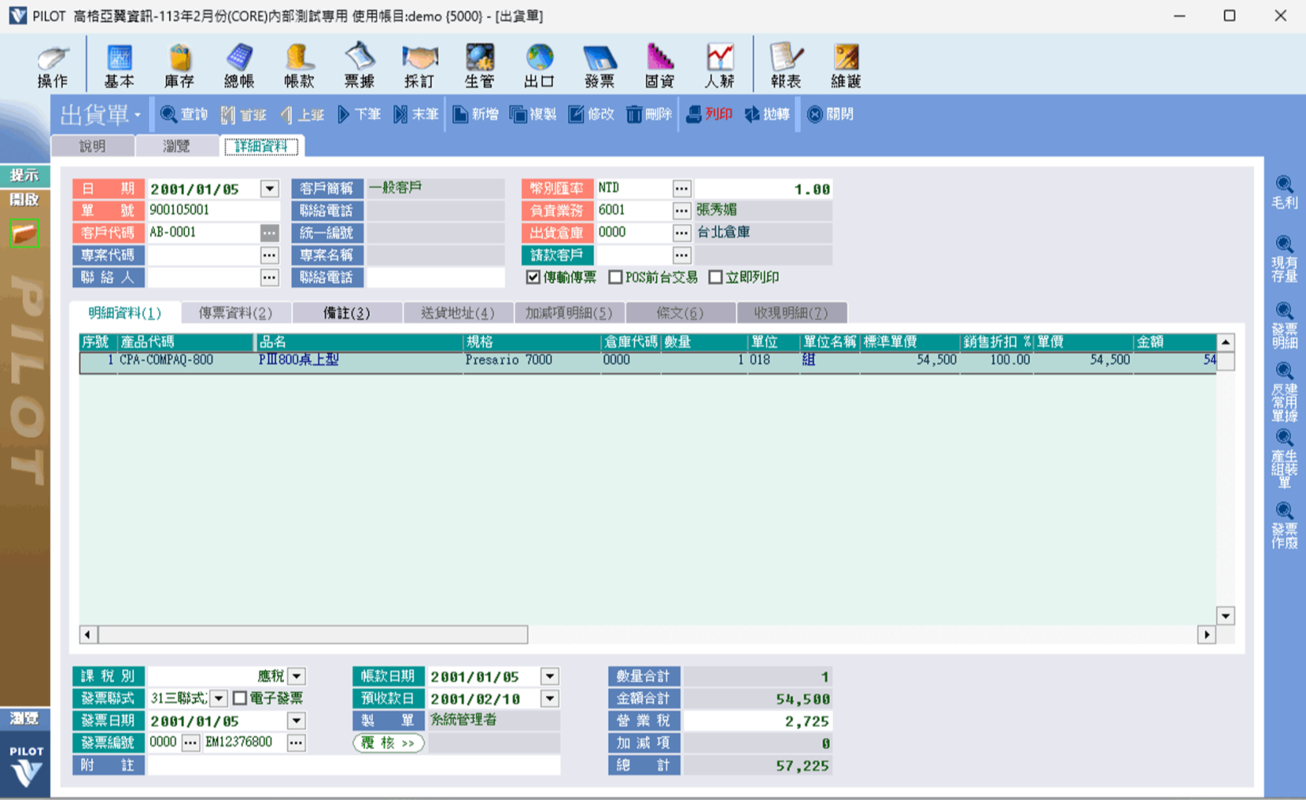Click the 客戶代碼 lookup ellipsis button

270,232
